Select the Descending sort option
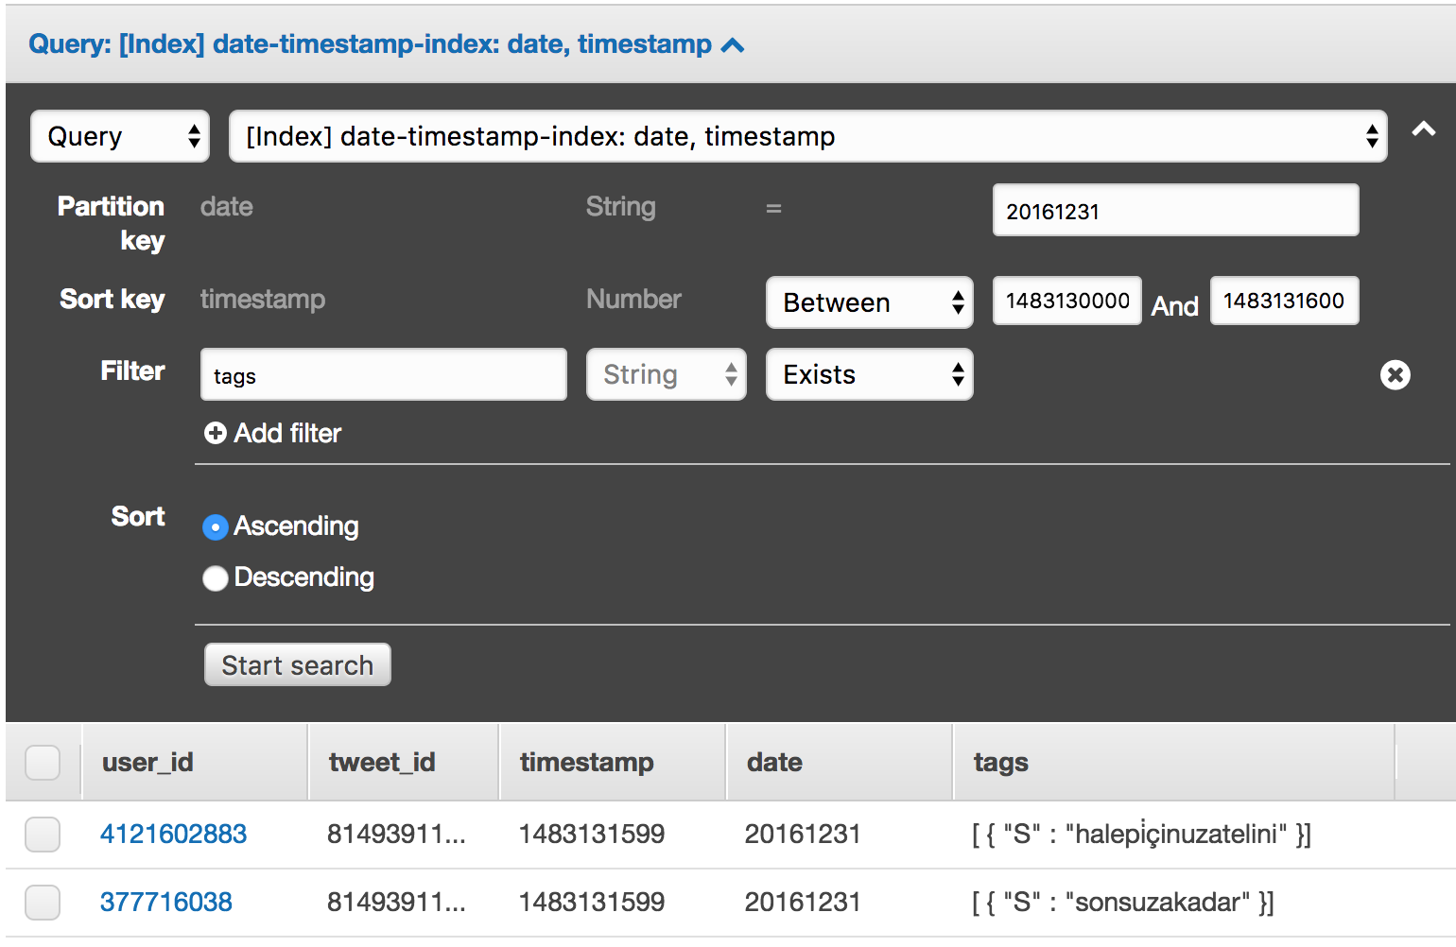The image size is (1456, 947). (216, 577)
